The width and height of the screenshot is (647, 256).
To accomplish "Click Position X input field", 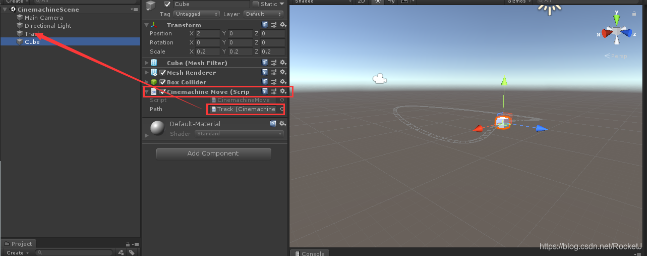I will [x=208, y=33].
